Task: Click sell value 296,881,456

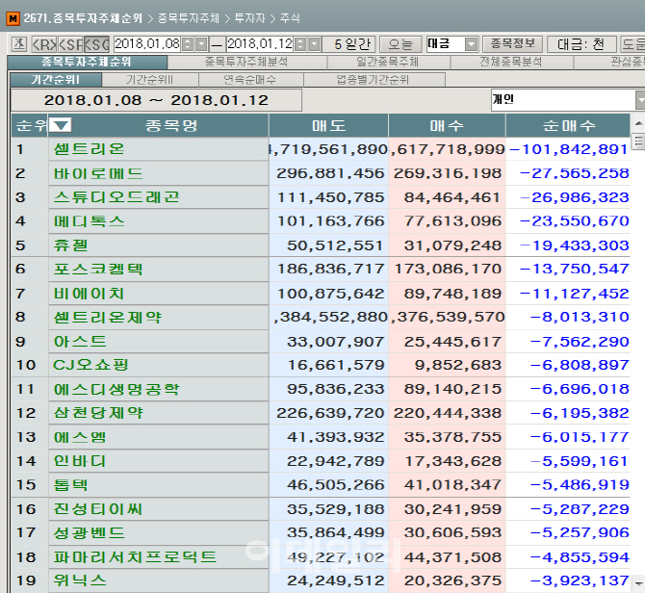Action: 330,173
